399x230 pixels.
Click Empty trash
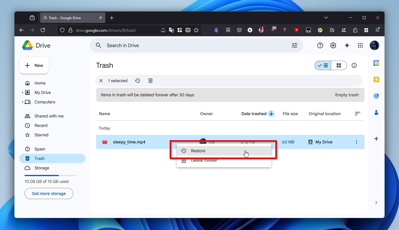tap(347, 95)
